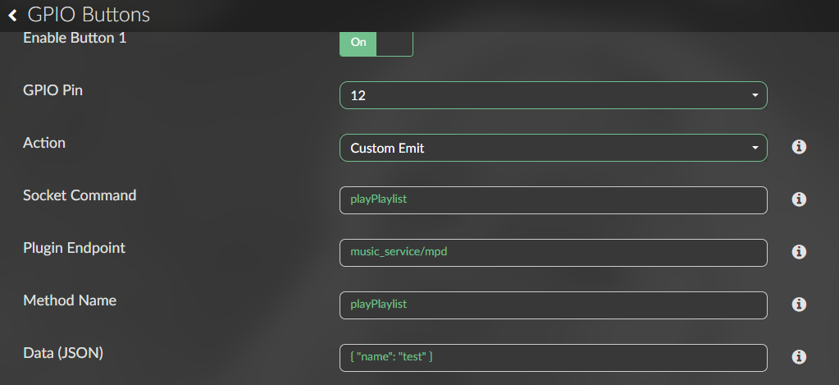Click the Data (JSON) label text

click(x=63, y=353)
